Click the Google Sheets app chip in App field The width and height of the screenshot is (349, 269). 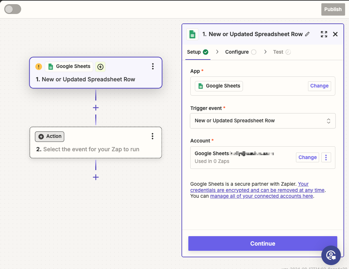pyautogui.click(x=219, y=86)
